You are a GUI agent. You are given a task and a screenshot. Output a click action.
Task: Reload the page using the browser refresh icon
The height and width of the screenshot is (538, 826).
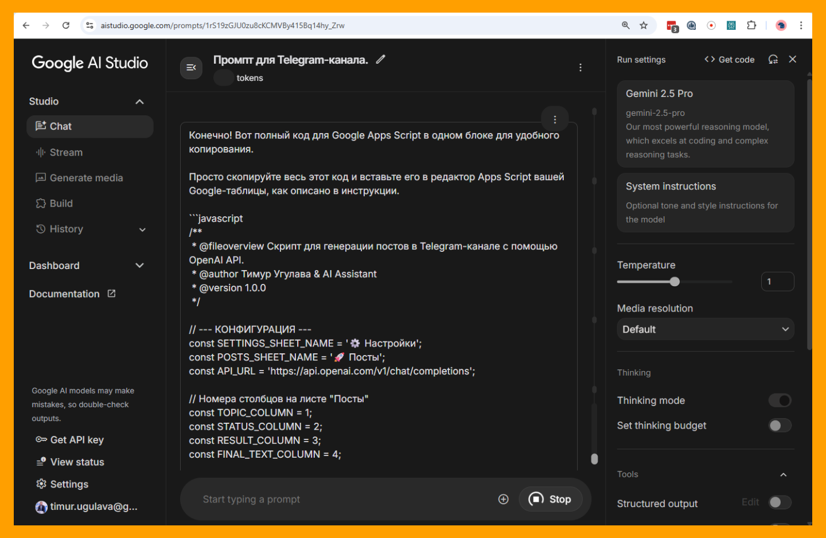pos(66,25)
